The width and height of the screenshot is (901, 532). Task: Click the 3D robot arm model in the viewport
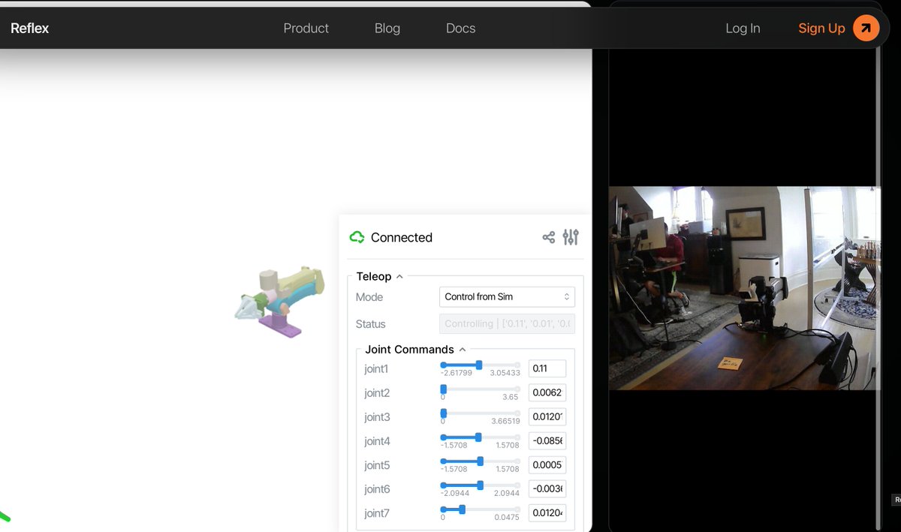point(279,302)
